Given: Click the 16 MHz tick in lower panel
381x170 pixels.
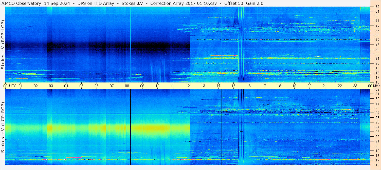Looking at the screenshot, I should point(377,165).
